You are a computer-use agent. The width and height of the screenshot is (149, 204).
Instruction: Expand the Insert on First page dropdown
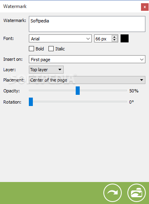coord(87,59)
